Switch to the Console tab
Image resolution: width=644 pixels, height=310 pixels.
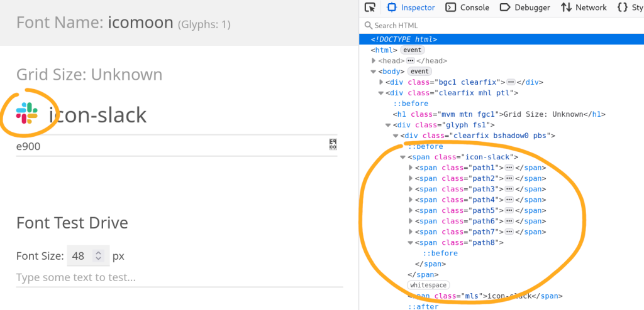coord(467,8)
